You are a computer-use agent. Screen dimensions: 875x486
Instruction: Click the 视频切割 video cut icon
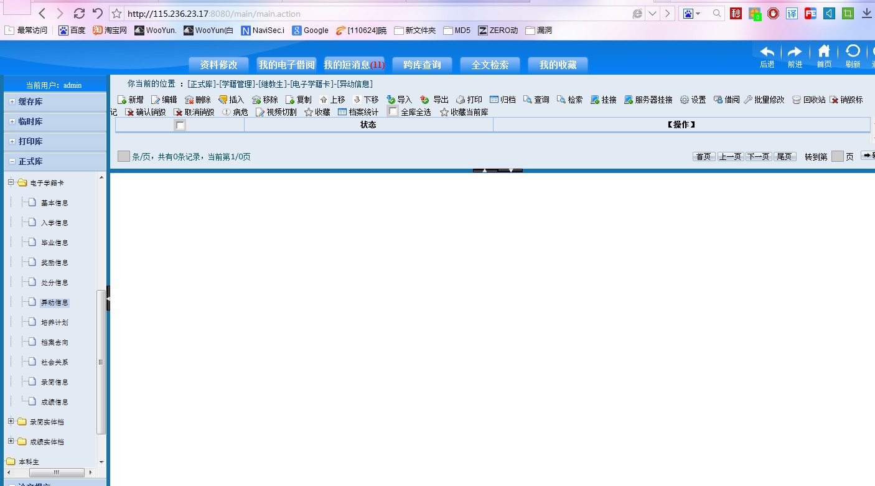[x=260, y=112]
